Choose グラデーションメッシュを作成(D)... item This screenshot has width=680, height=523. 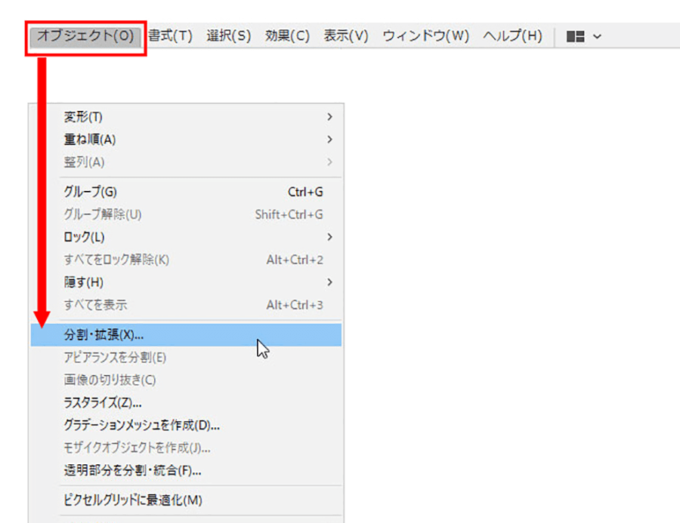coord(186,425)
